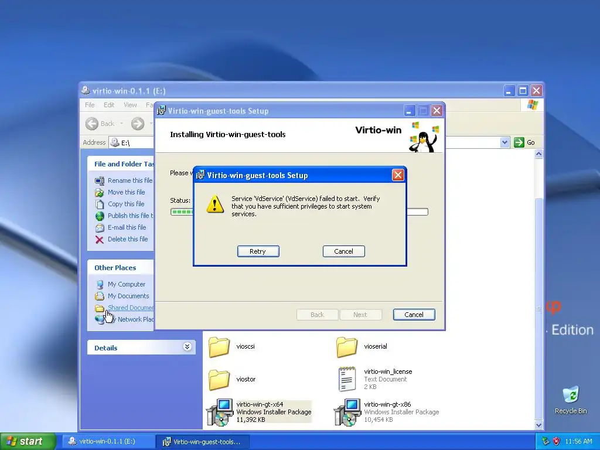Close the service error dialog with X
The width and height of the screenshot is (600, 450).
pos(398,175)
